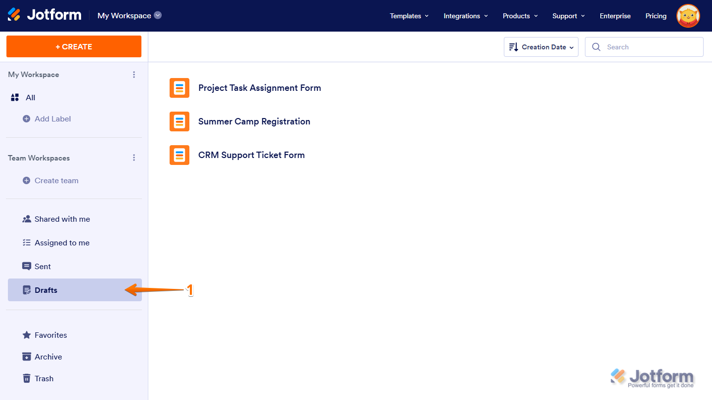
Task: Open Summer Camp Registration draft
Action: coord(254,121)
